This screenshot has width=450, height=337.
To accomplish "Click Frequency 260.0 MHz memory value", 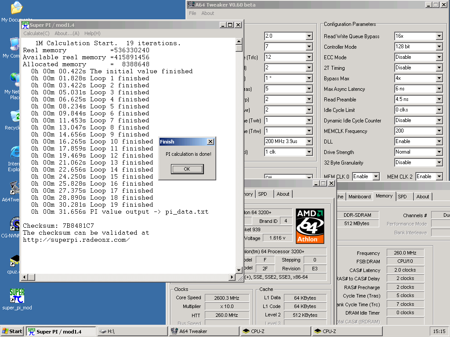I will pos(405,253).
